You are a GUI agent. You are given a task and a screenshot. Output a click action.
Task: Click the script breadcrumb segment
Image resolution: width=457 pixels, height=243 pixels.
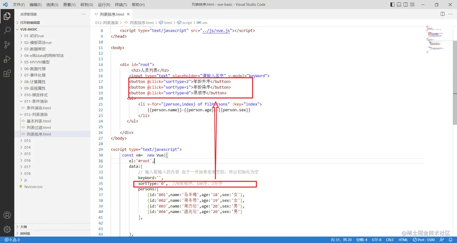[x=184, y=23]
